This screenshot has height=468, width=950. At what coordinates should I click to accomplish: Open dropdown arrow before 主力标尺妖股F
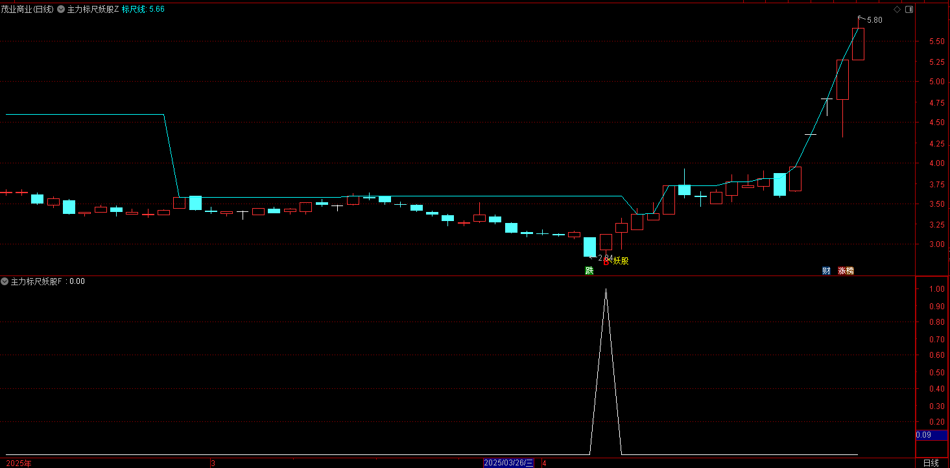5,281
